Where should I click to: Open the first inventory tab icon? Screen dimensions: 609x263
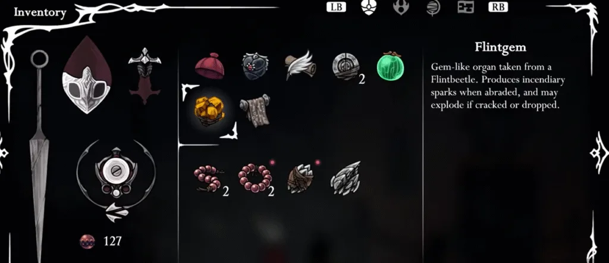(x=368, y=7)
